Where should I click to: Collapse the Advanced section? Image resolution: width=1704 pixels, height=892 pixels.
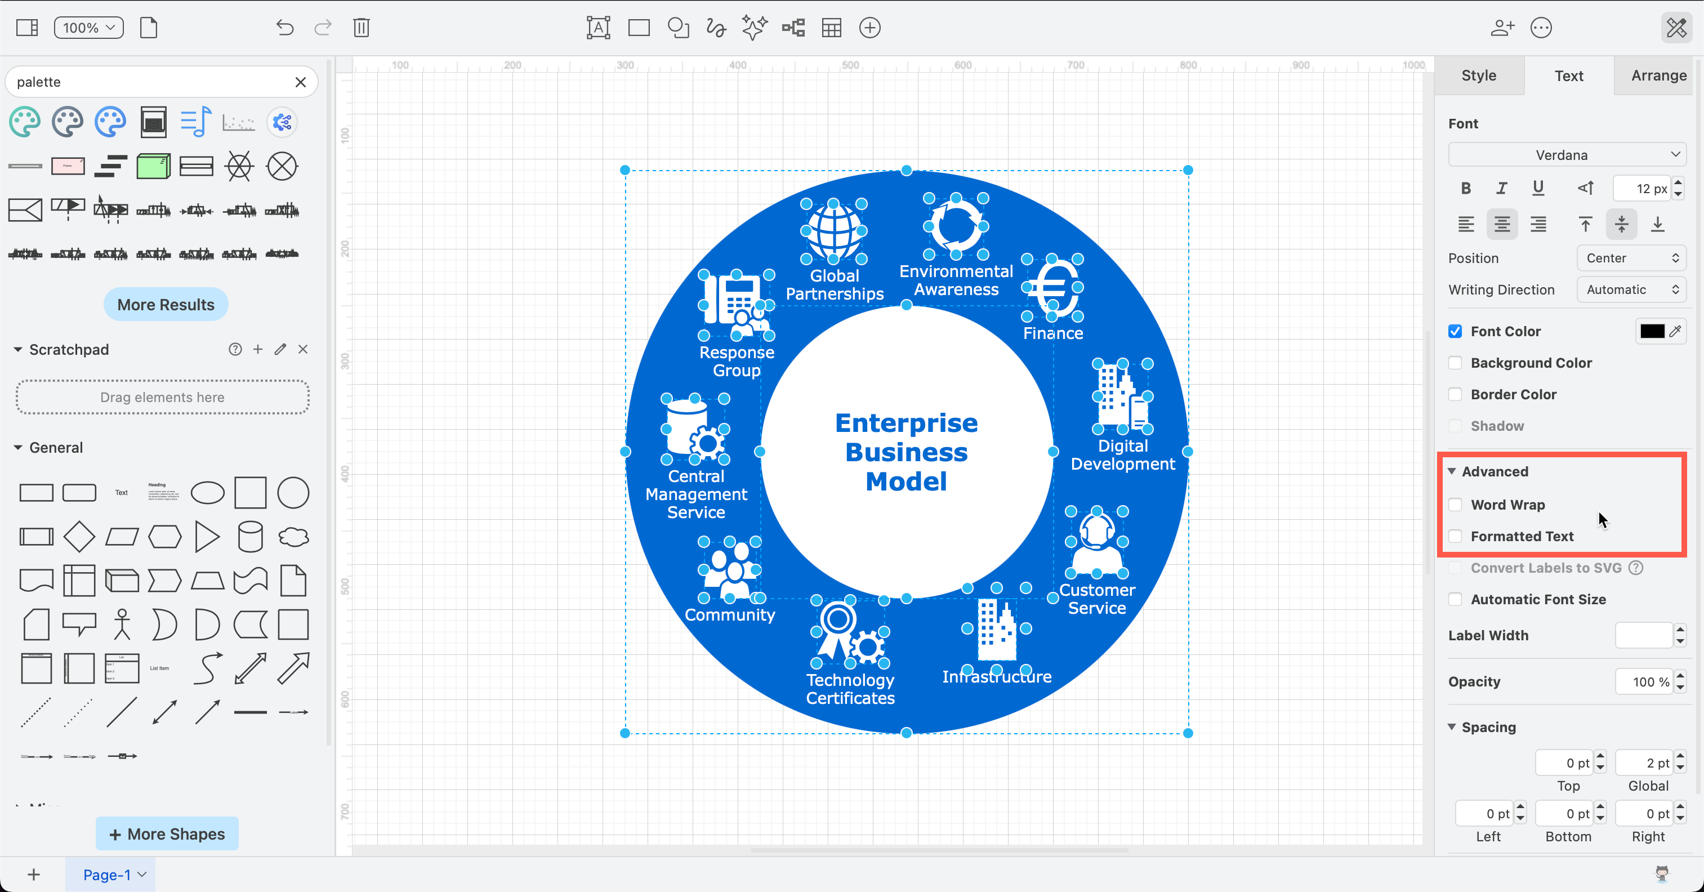tap(1452, 471)
